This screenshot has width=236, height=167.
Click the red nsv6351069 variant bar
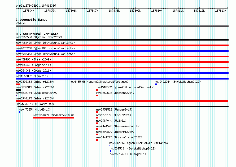tap(54, 118)
